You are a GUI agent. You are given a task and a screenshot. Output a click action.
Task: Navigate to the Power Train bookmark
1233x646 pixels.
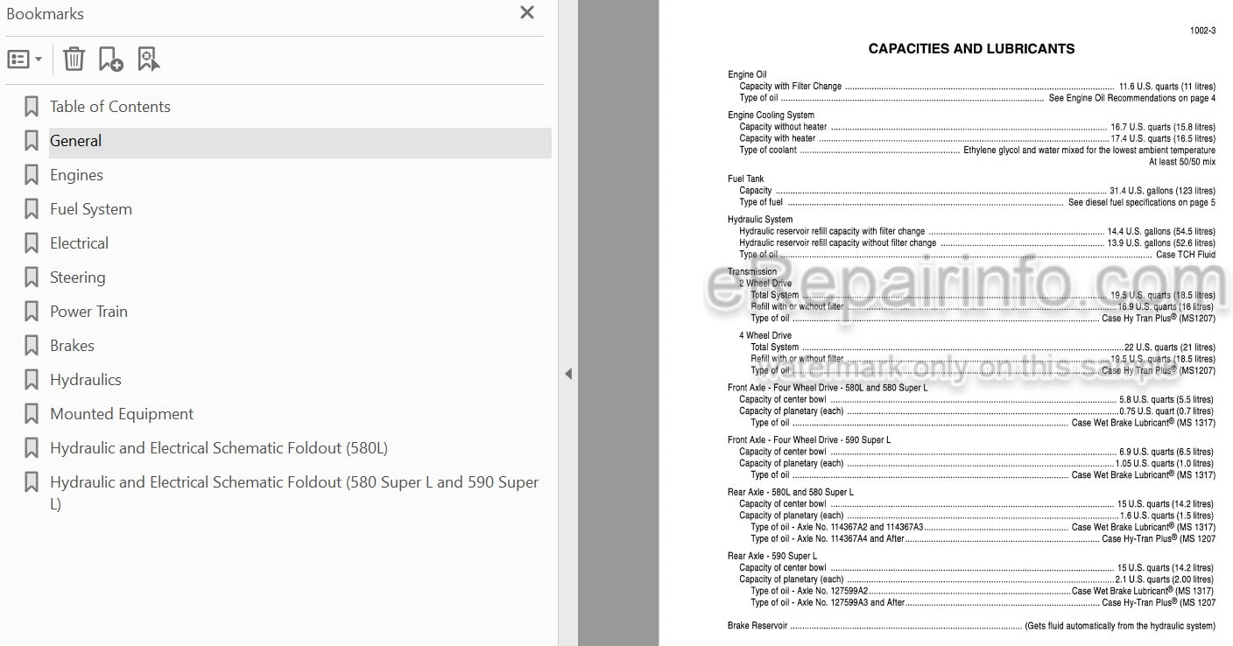88,312
